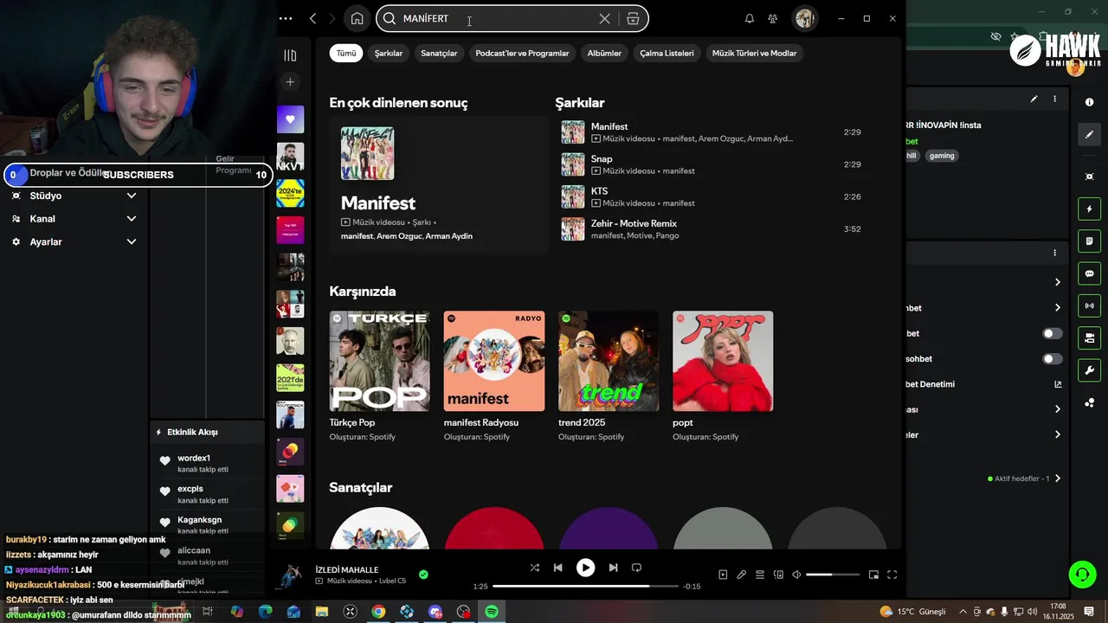Screen dimensions: 1108x623
Task: Seek on the song progress bar
Action: pos(585,586)
